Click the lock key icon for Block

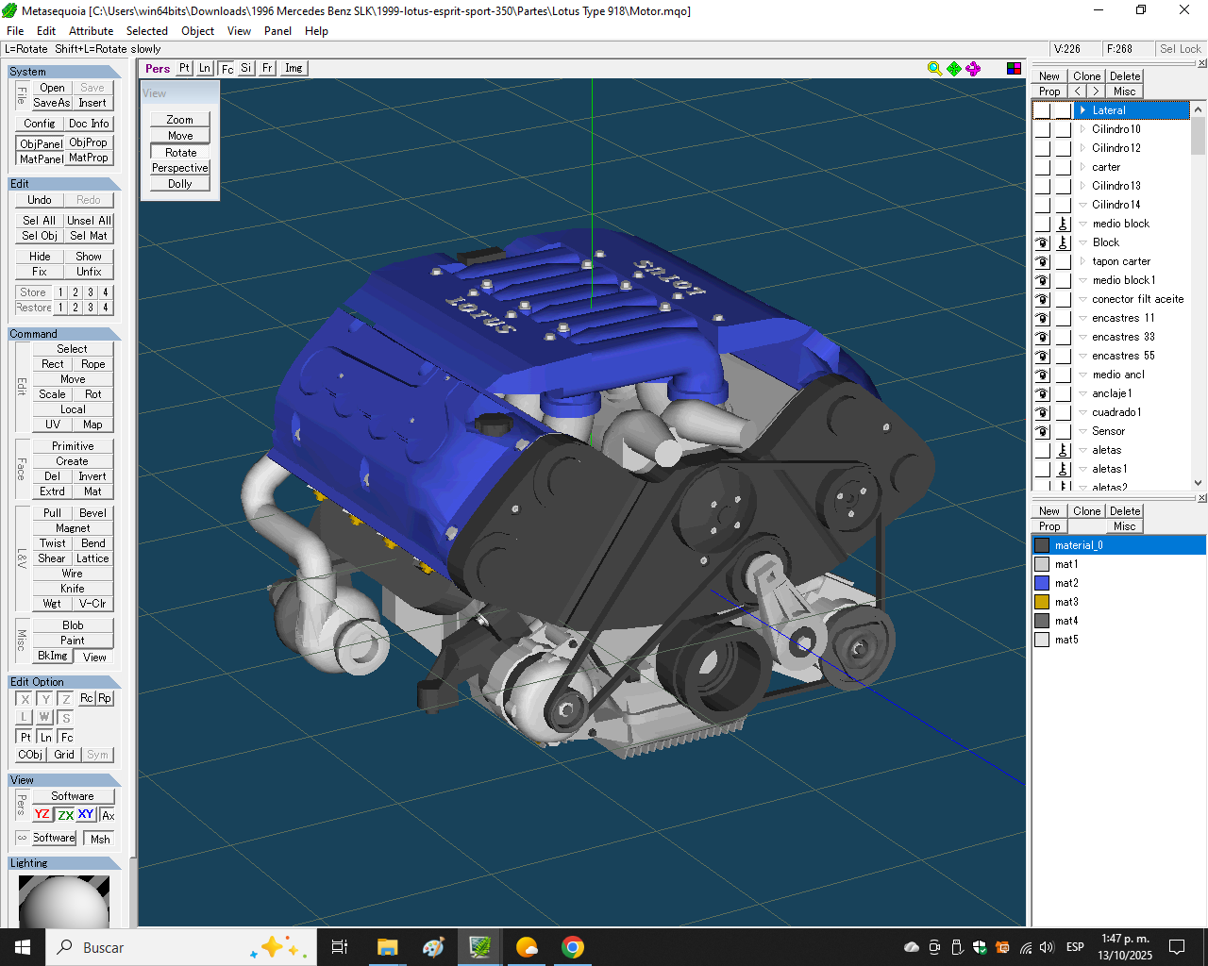point(1063,242)
